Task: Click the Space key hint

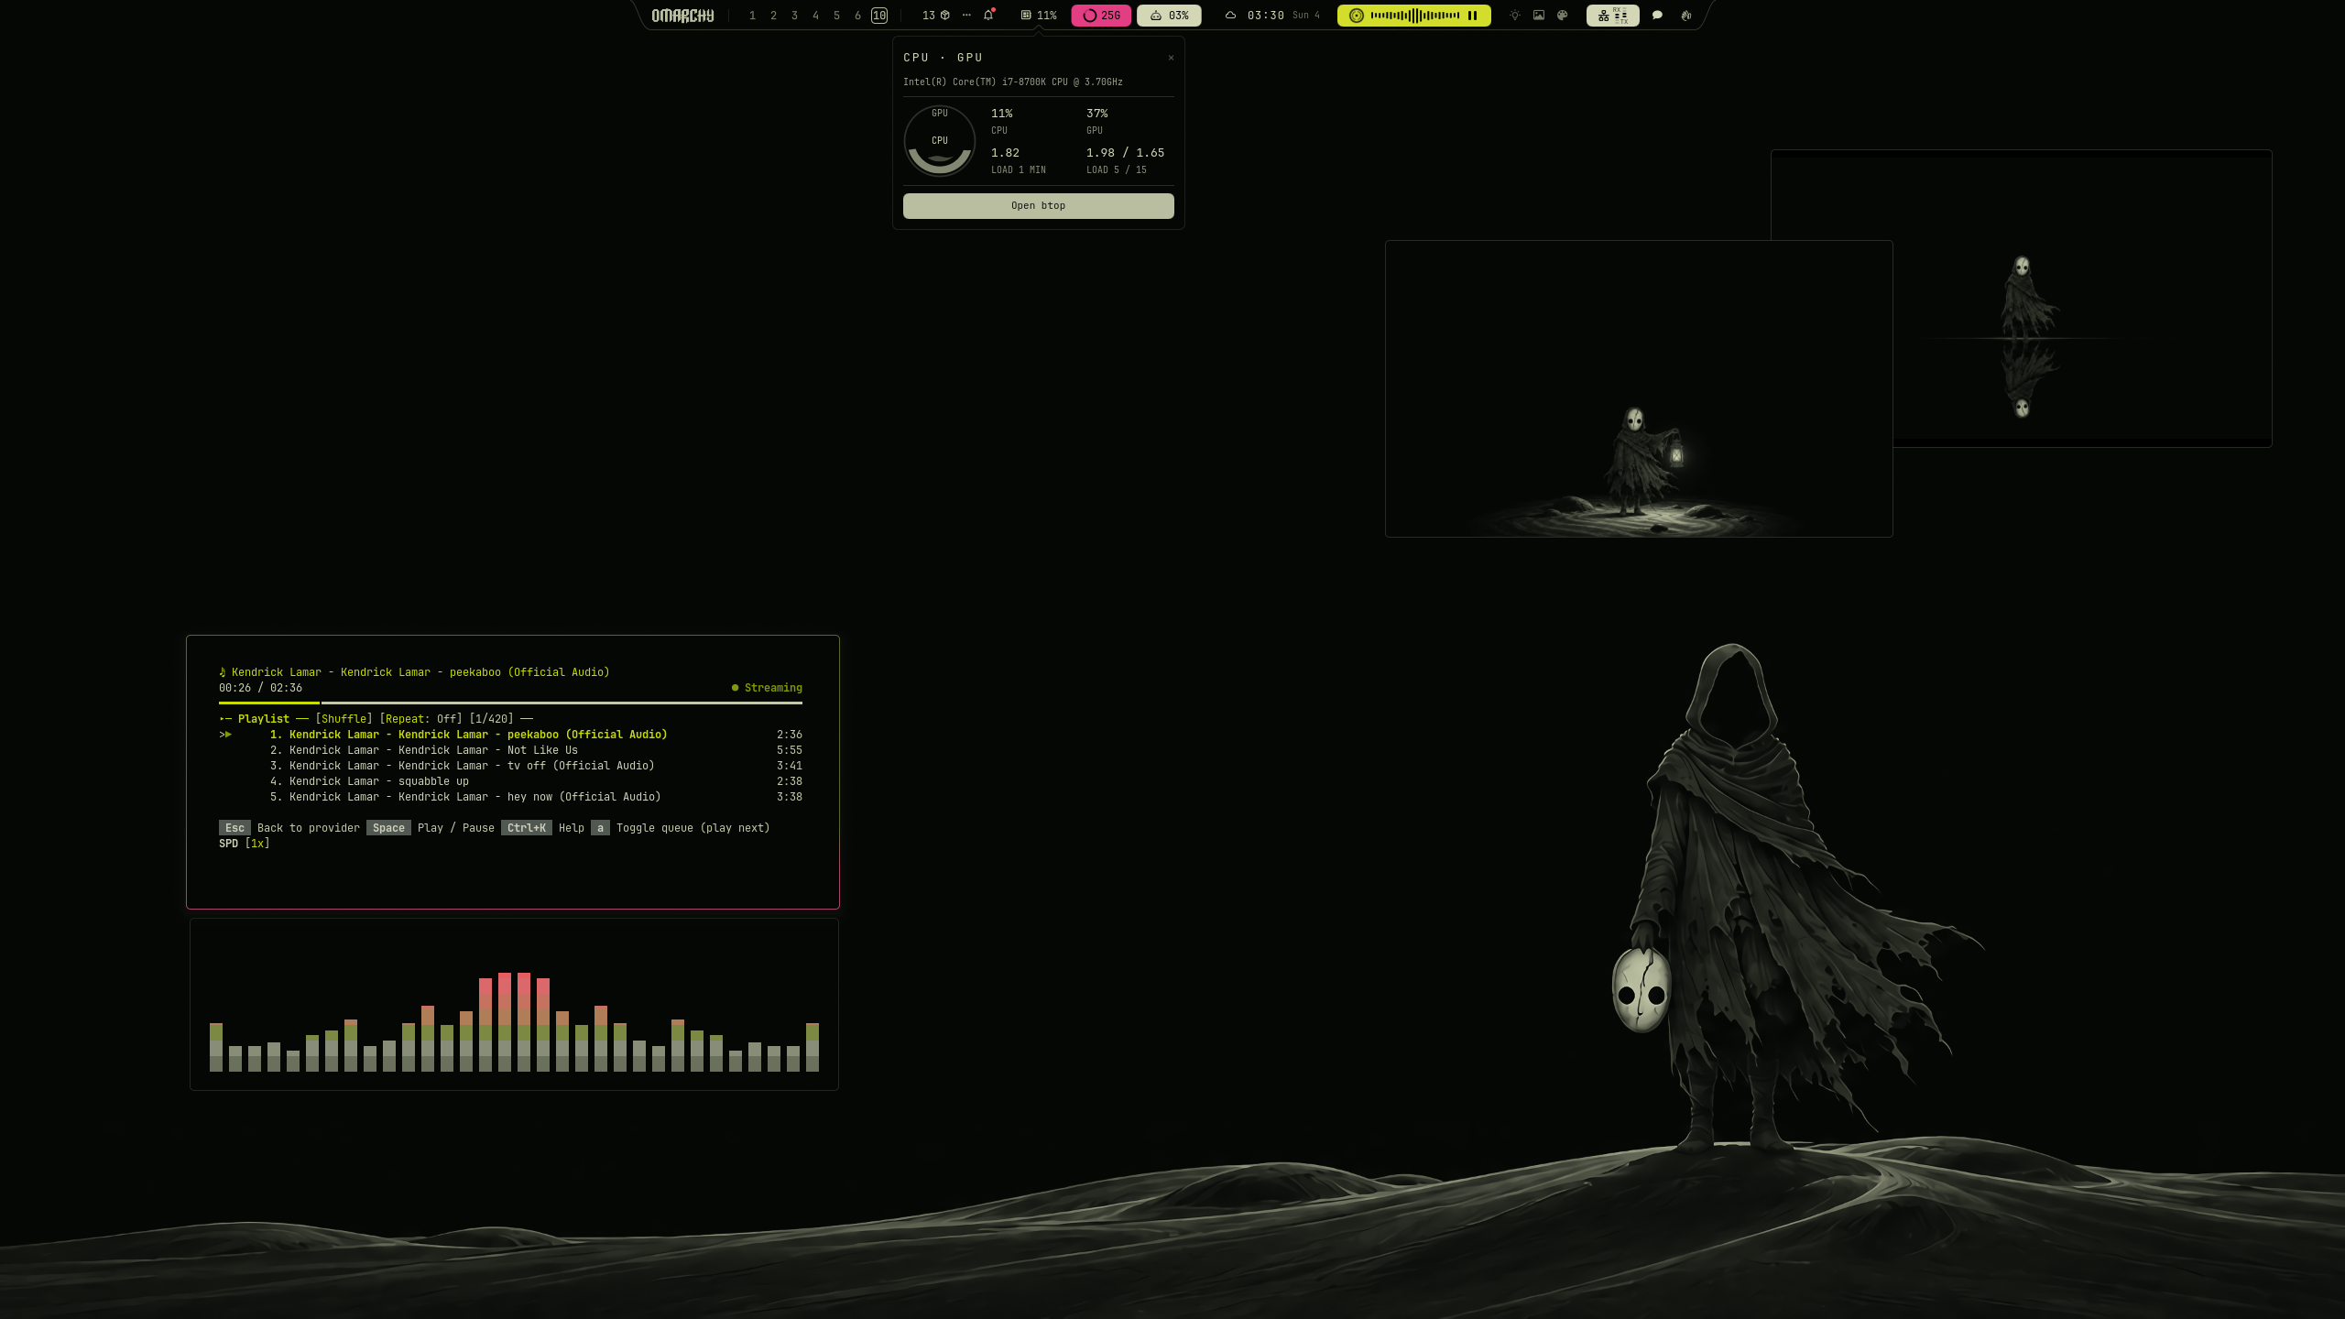Action: point(388,828)
